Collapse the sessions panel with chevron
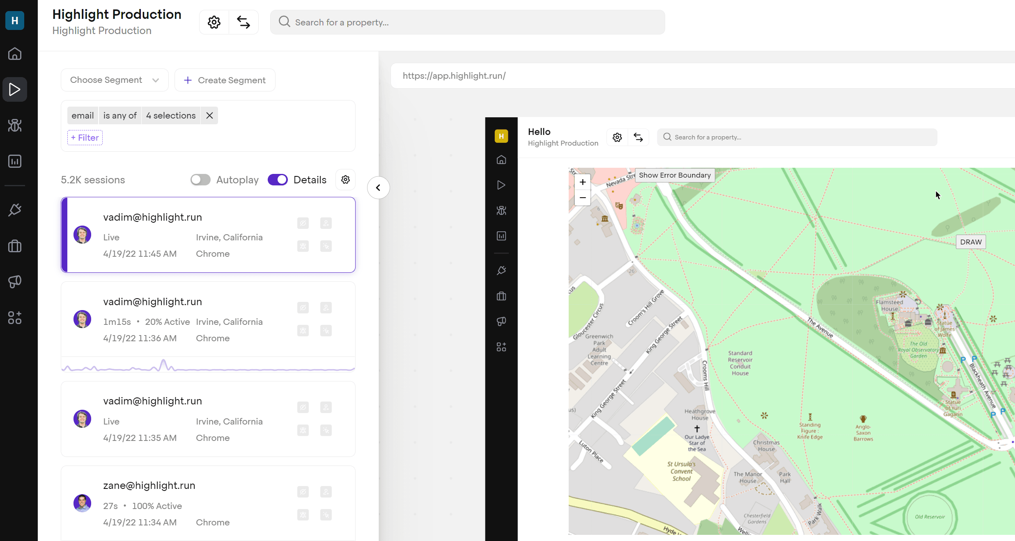 click(x=378, y=188)
